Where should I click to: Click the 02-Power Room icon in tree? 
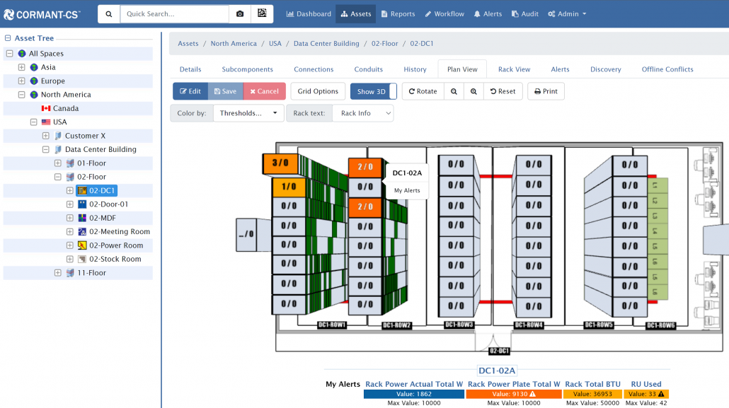point(82,245)
